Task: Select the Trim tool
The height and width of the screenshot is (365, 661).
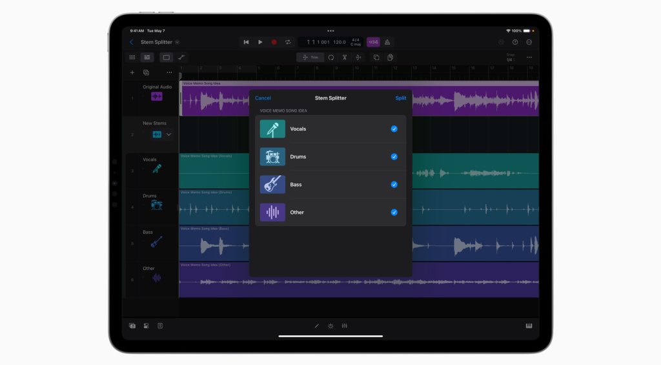Action: [x=310, y=57]
